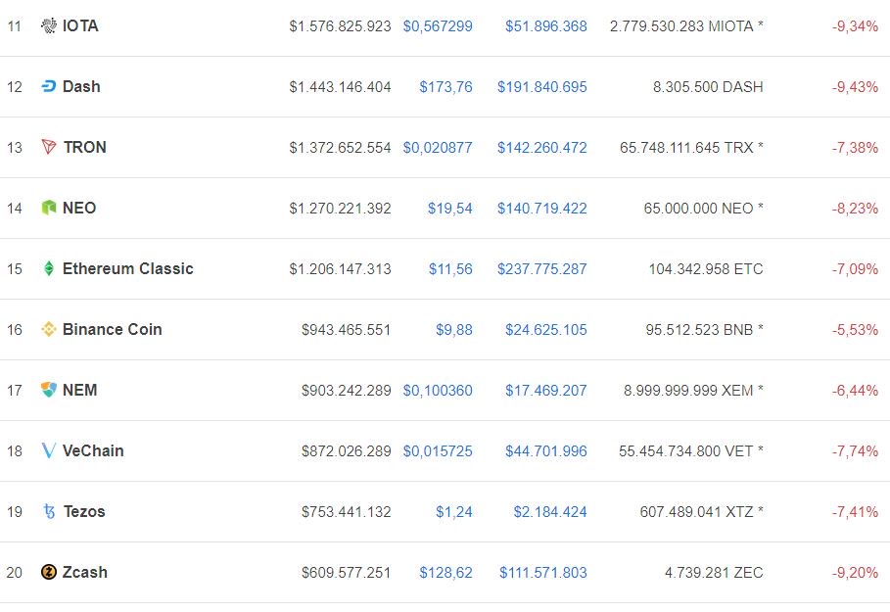Screen dimensions: 890x612
Task: Click IOTA price $0,567299
Action: [438, 26]
